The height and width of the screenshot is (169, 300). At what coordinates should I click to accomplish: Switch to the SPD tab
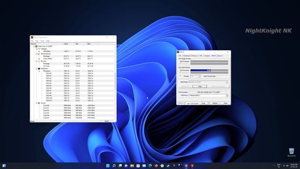point(201,56)
